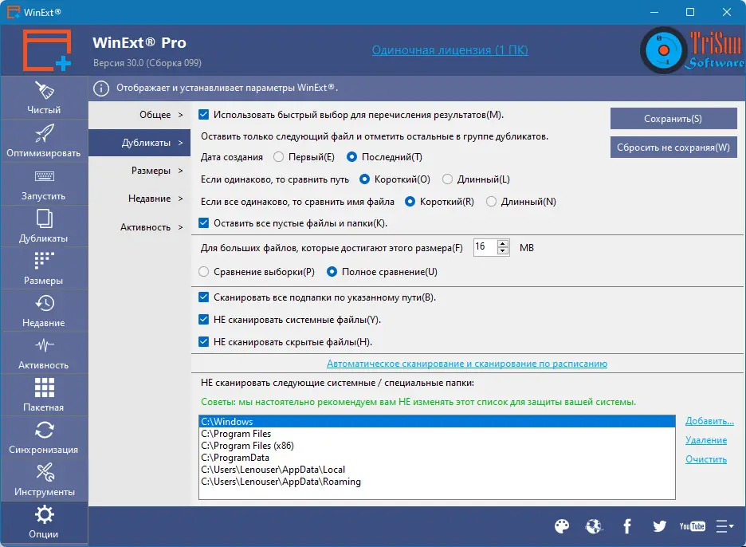Open the Одиночная лицензия (1 ПК) link

(450, 50)
